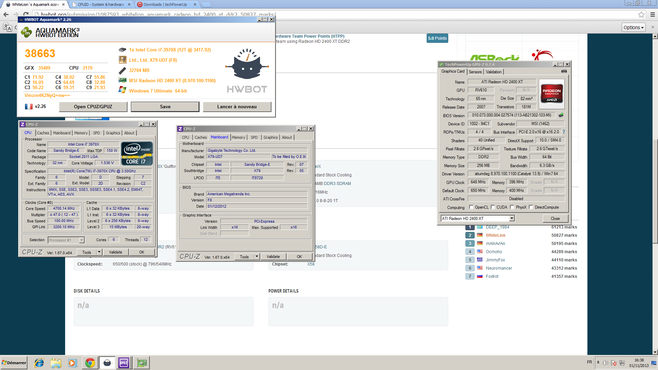The width and height of the screenshot is (658, 370).
Task: Switch to the Validation tab in GPU-Z
Action: [493, 72]
